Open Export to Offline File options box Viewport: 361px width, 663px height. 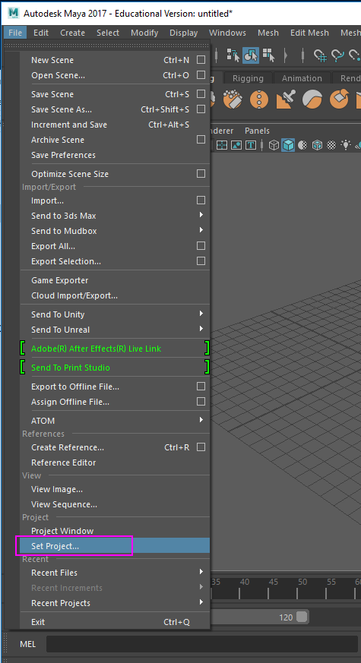pyautogui.click(x=201, y=387)
